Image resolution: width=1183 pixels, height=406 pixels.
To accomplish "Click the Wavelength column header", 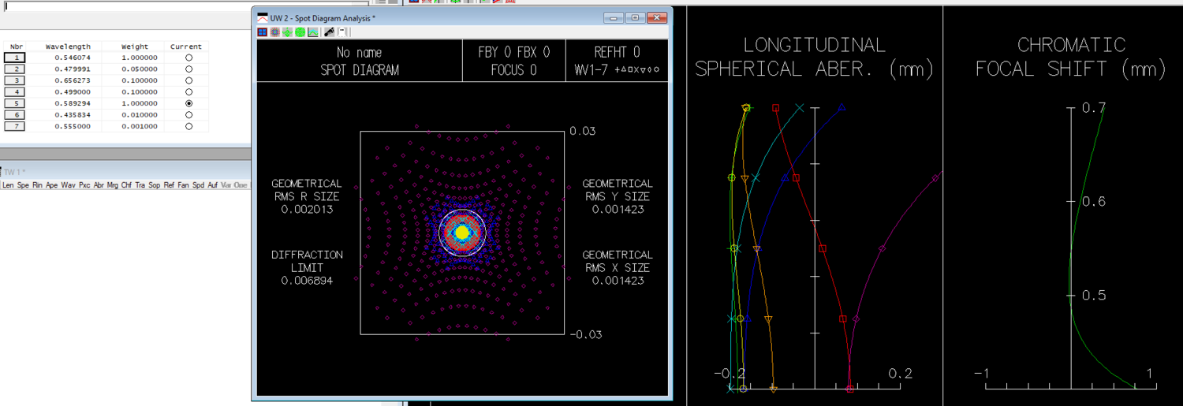I will (68, 47).
